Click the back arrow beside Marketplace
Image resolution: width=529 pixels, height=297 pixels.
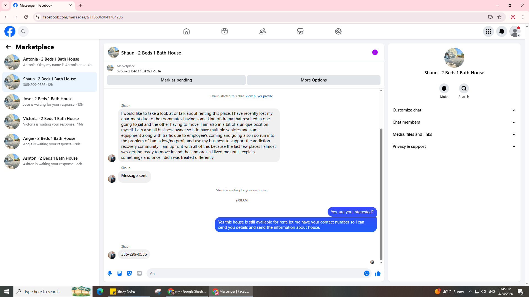[9, 47]
